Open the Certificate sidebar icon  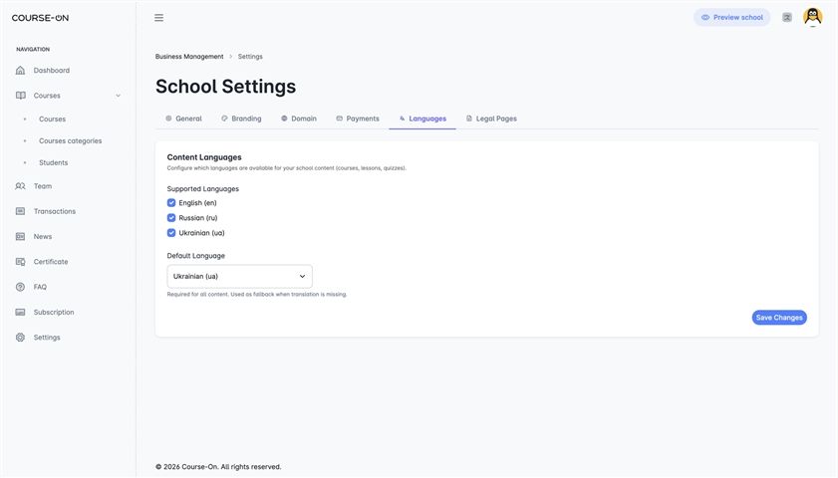(x=20, y=262)
